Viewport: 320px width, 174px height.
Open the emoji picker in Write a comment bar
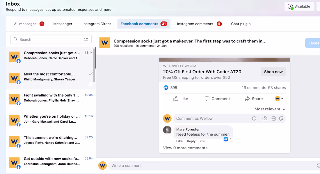318,166
